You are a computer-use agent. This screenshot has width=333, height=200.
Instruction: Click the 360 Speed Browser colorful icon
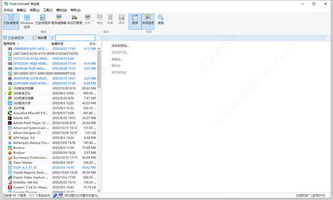(10, 98)
